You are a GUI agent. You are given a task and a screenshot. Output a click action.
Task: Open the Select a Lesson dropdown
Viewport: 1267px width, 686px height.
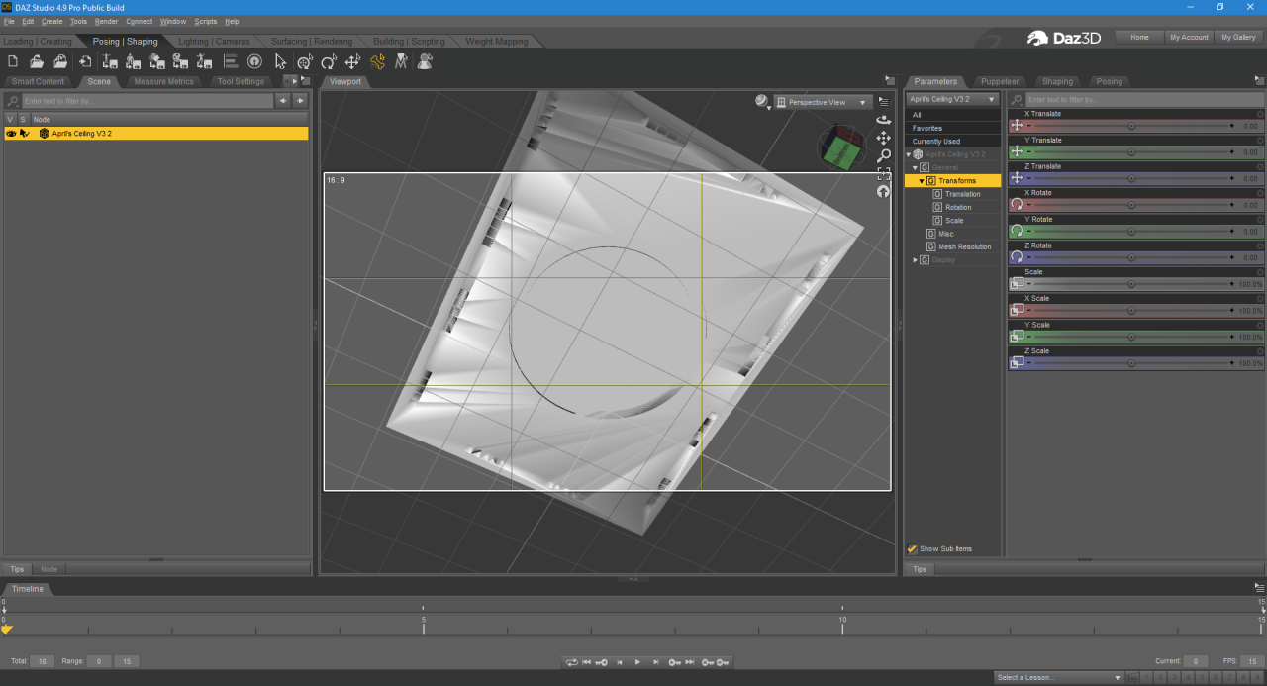click(1059, 678)
